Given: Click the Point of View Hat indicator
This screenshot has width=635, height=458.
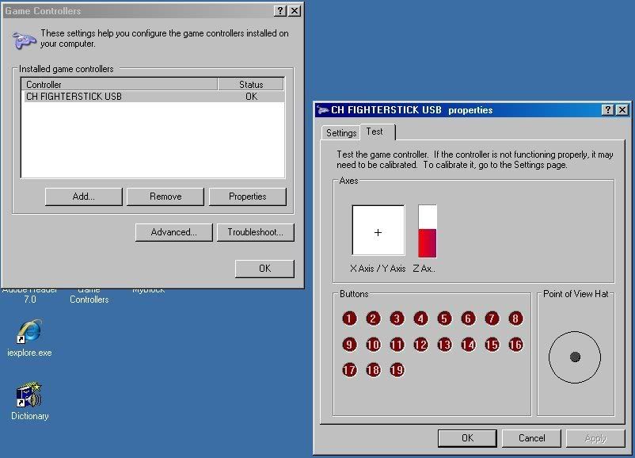Looking at the screenshot, I should [575, 357].
